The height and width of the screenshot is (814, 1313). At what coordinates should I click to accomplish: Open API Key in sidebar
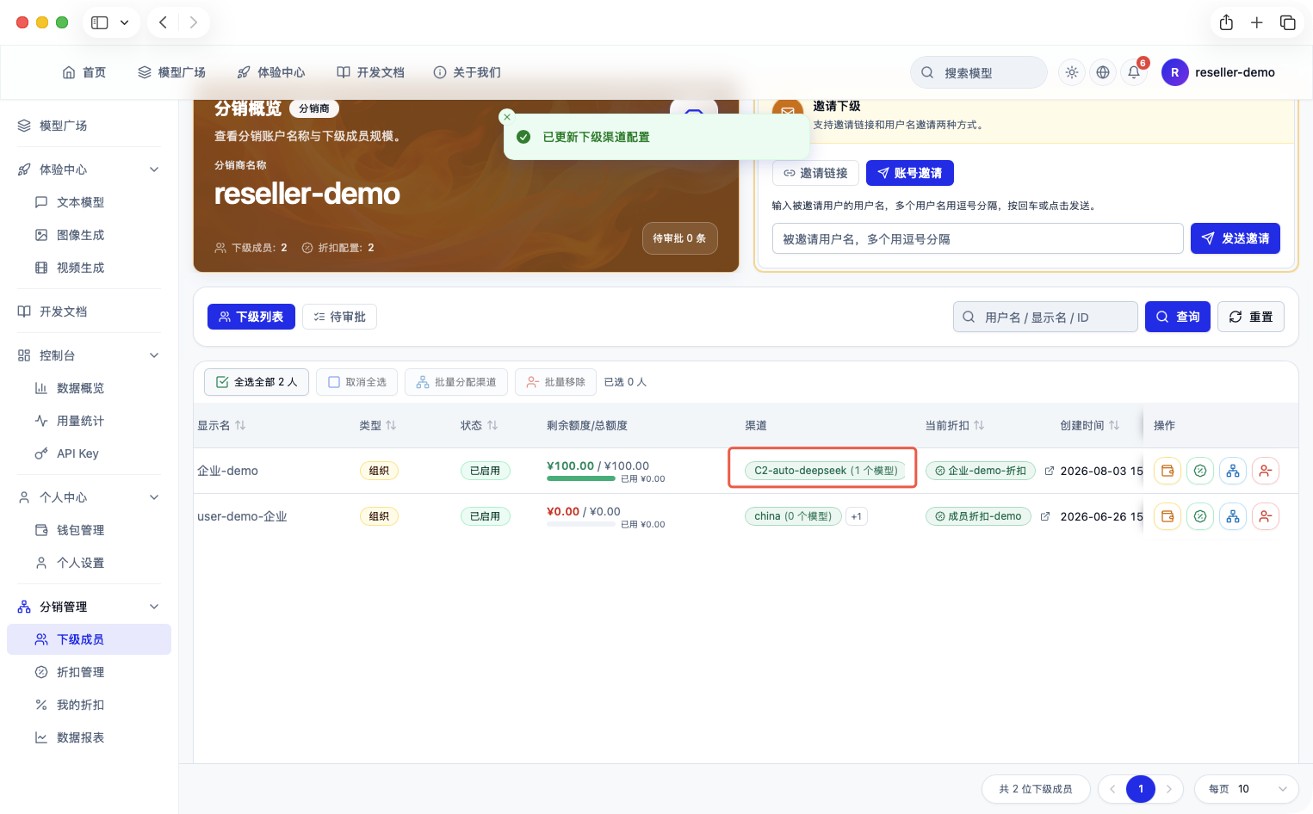(x=89, y=453)
